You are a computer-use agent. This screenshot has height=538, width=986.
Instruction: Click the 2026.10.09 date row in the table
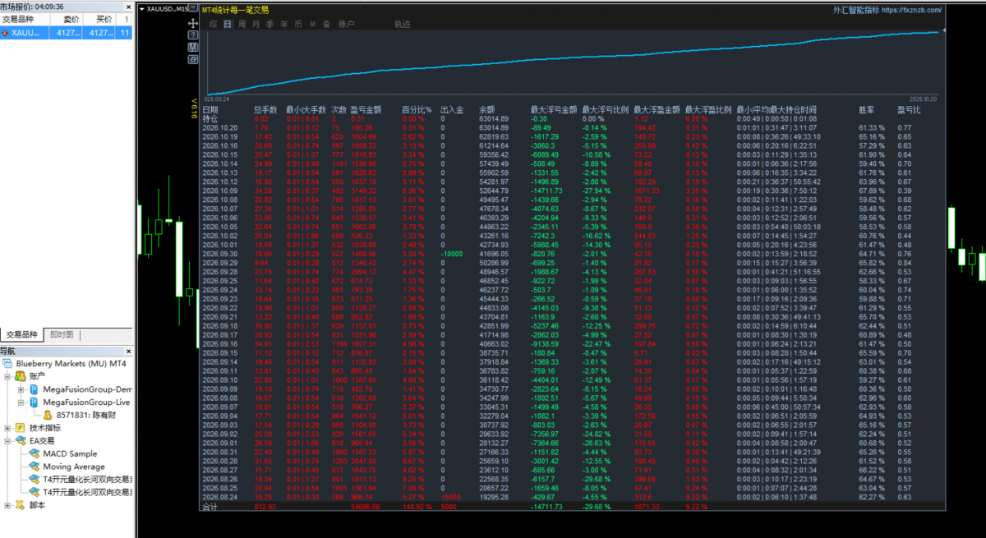(572, 191)
